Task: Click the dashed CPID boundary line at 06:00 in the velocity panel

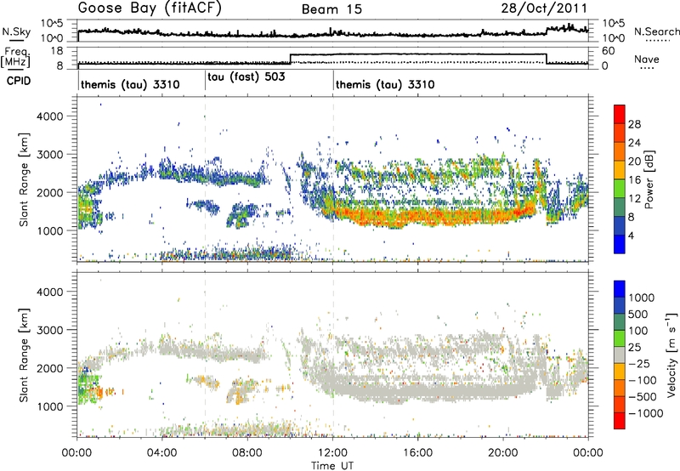Action: coord(205,354)
